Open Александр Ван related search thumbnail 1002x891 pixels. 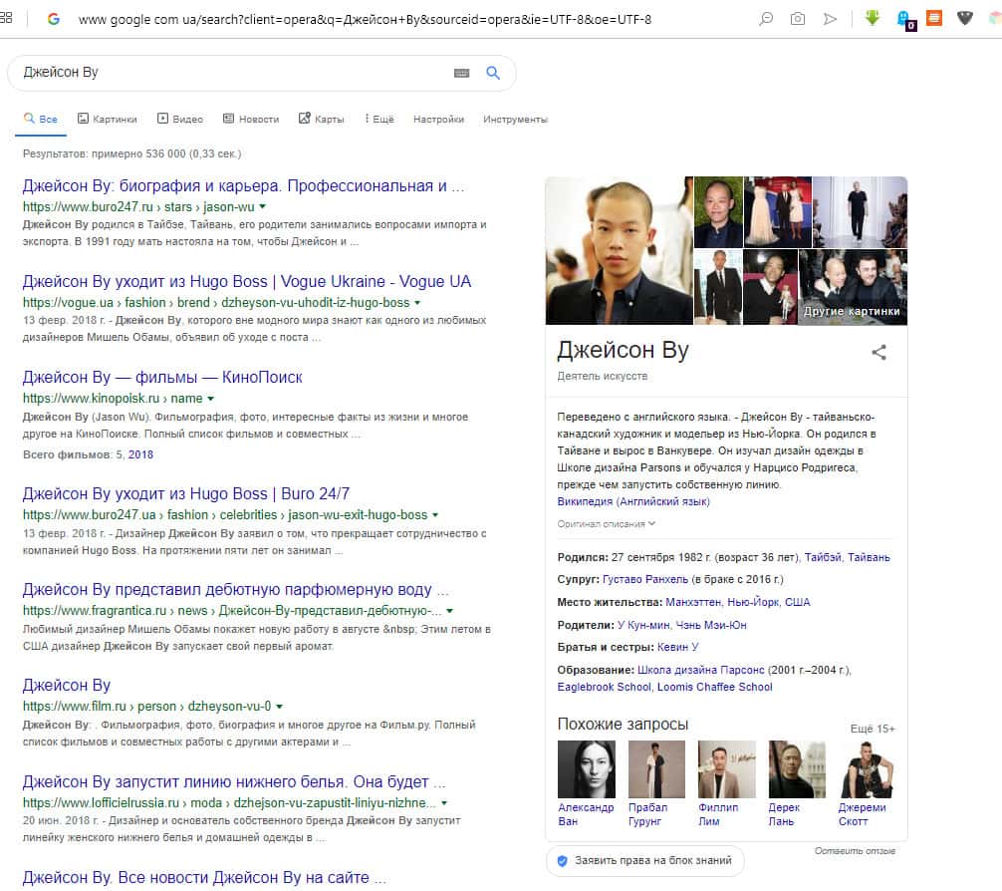(x=586, y=769)
